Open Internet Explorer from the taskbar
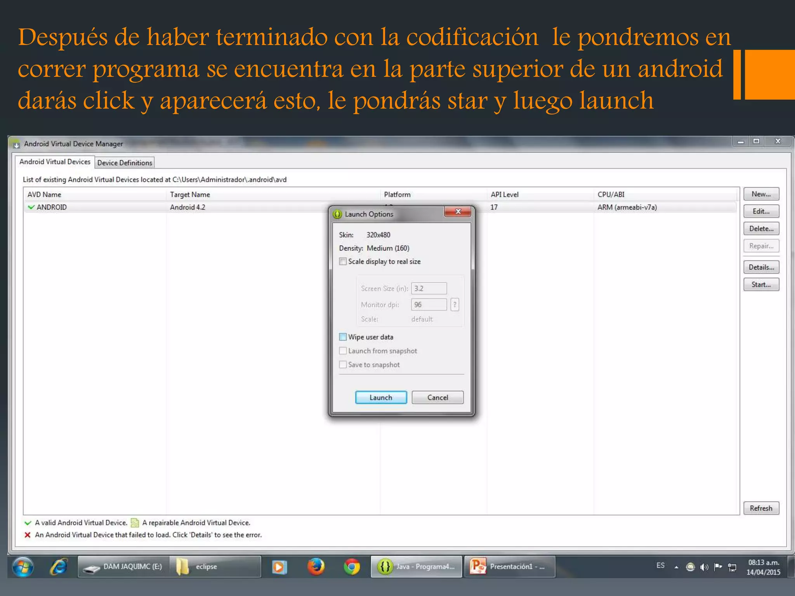Viewport: 795px width, 596px height. (x=59, y=567)
